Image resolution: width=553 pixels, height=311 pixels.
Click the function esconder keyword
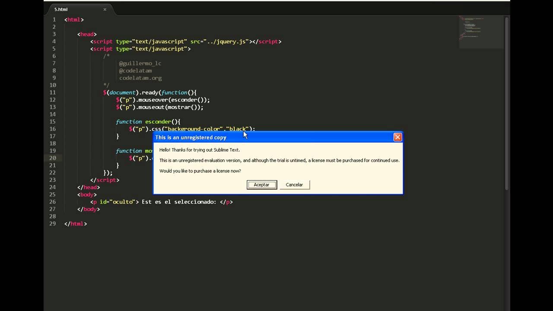click(x=129, y=121)
